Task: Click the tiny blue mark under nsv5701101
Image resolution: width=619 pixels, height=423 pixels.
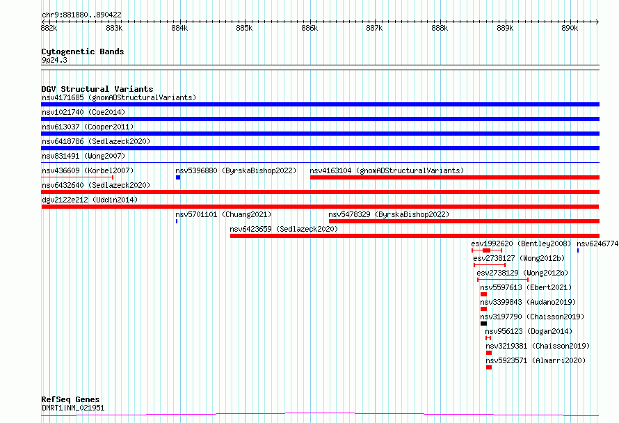Action: [x=177, y=221]
